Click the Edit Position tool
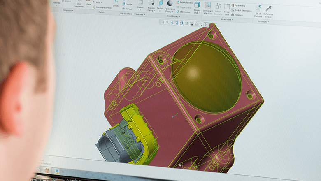321x181 pixels. pos(183,12)
